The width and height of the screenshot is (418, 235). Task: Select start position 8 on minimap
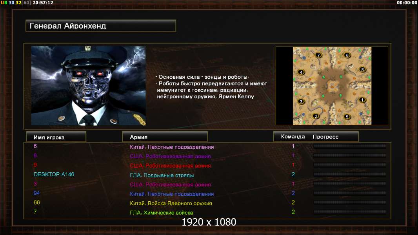tap(362, 69)
